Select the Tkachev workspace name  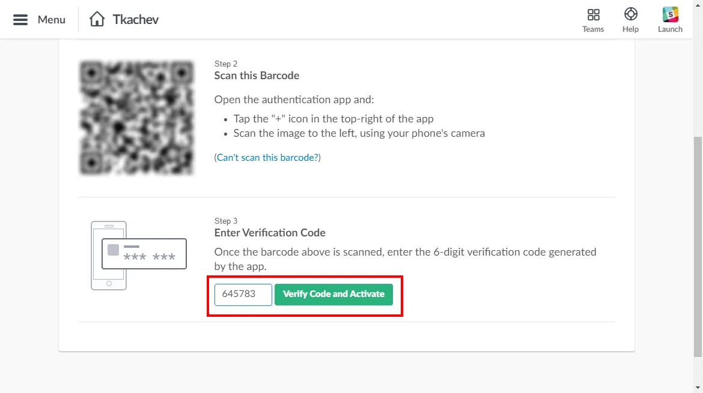[136, 19]
